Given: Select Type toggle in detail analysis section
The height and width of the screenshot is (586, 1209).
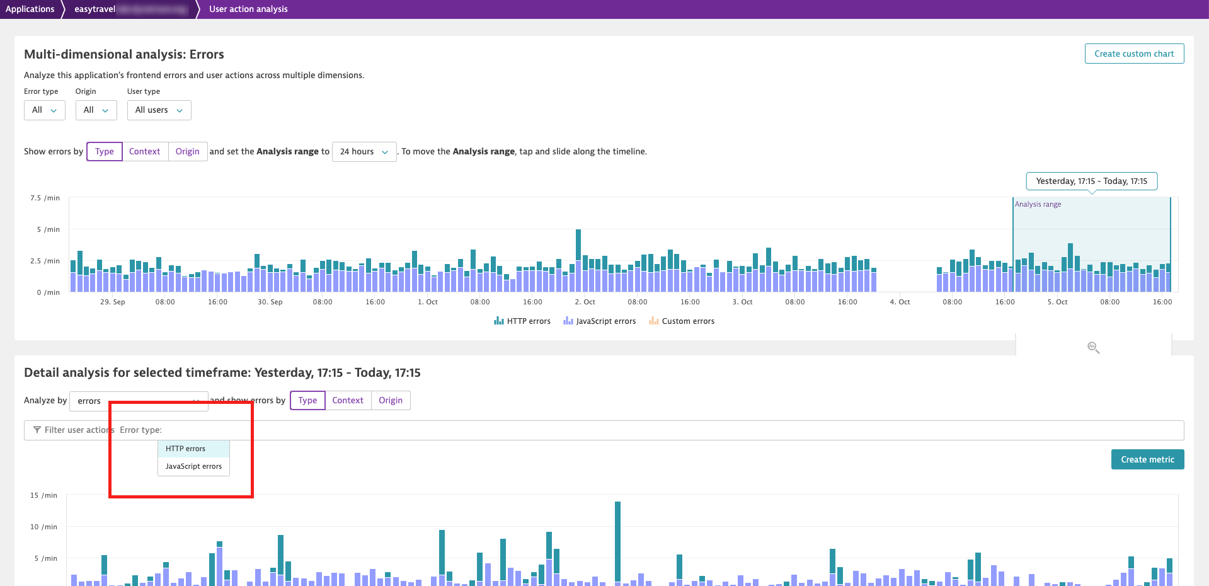Looking at the screenshot, I should pyautogui.click(x=307, y=400).
